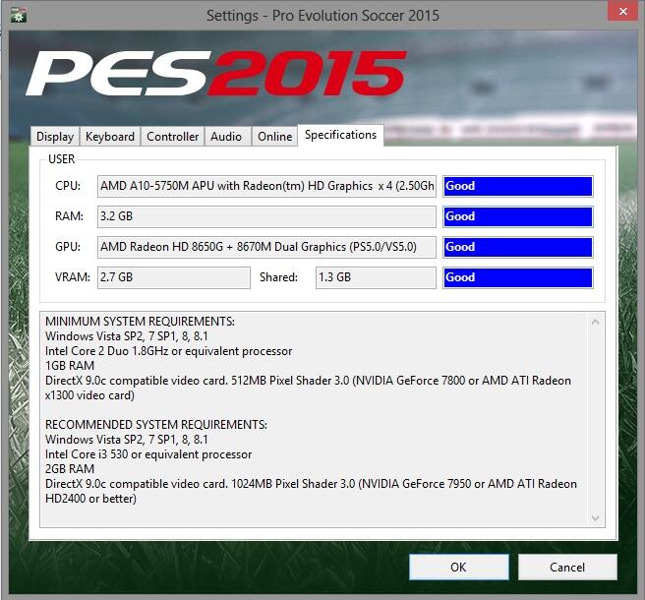Click the RECOMMENDED SYSTEM REQUIREMENTS heading

click(x=156, y=424)
